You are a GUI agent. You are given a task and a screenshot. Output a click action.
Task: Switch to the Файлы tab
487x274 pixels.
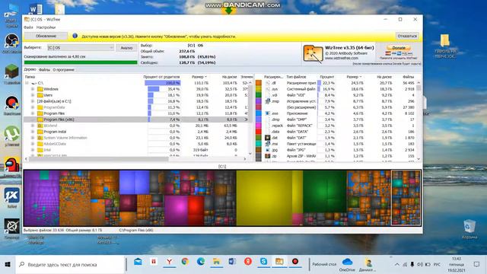click(44, 69)
